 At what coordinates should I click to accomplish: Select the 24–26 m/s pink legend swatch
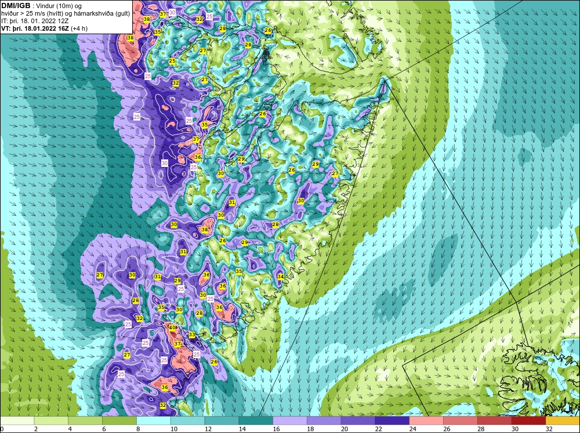point(426,421)
